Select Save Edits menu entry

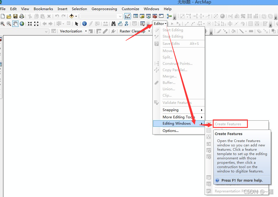179,44
